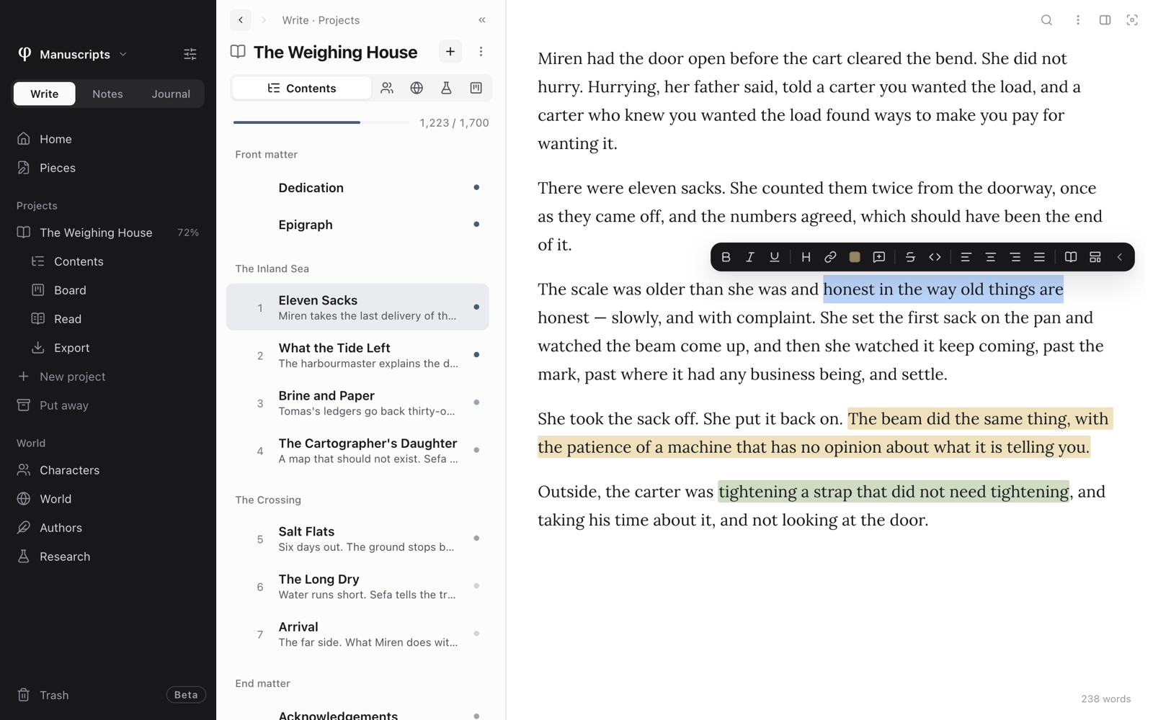The height and width of the screenshot is (720, 1153).
Task: Open the Board tab icon in project panel
Action: pyautogui.click(x=476, y=88)
